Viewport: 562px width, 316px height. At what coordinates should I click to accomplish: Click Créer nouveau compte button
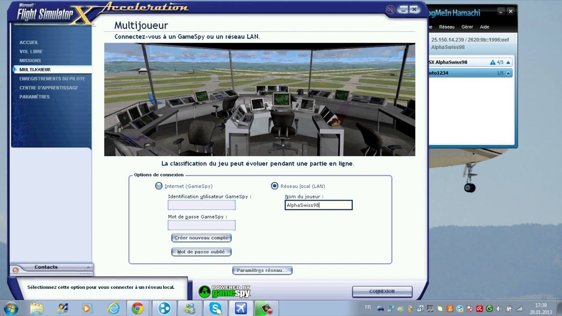(201, 238)
